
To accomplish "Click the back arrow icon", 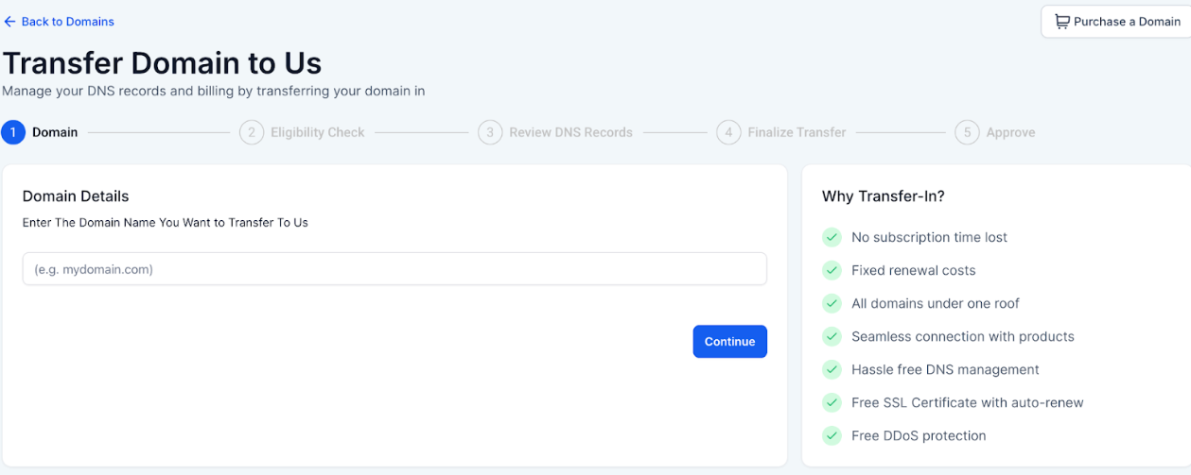I will (x=9, y=22).
